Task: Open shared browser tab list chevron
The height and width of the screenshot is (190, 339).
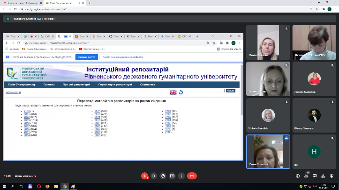Action: click(x=213, y=36)
